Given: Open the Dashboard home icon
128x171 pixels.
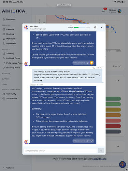Looking at the screenshot, I should [x=4, y=19].
